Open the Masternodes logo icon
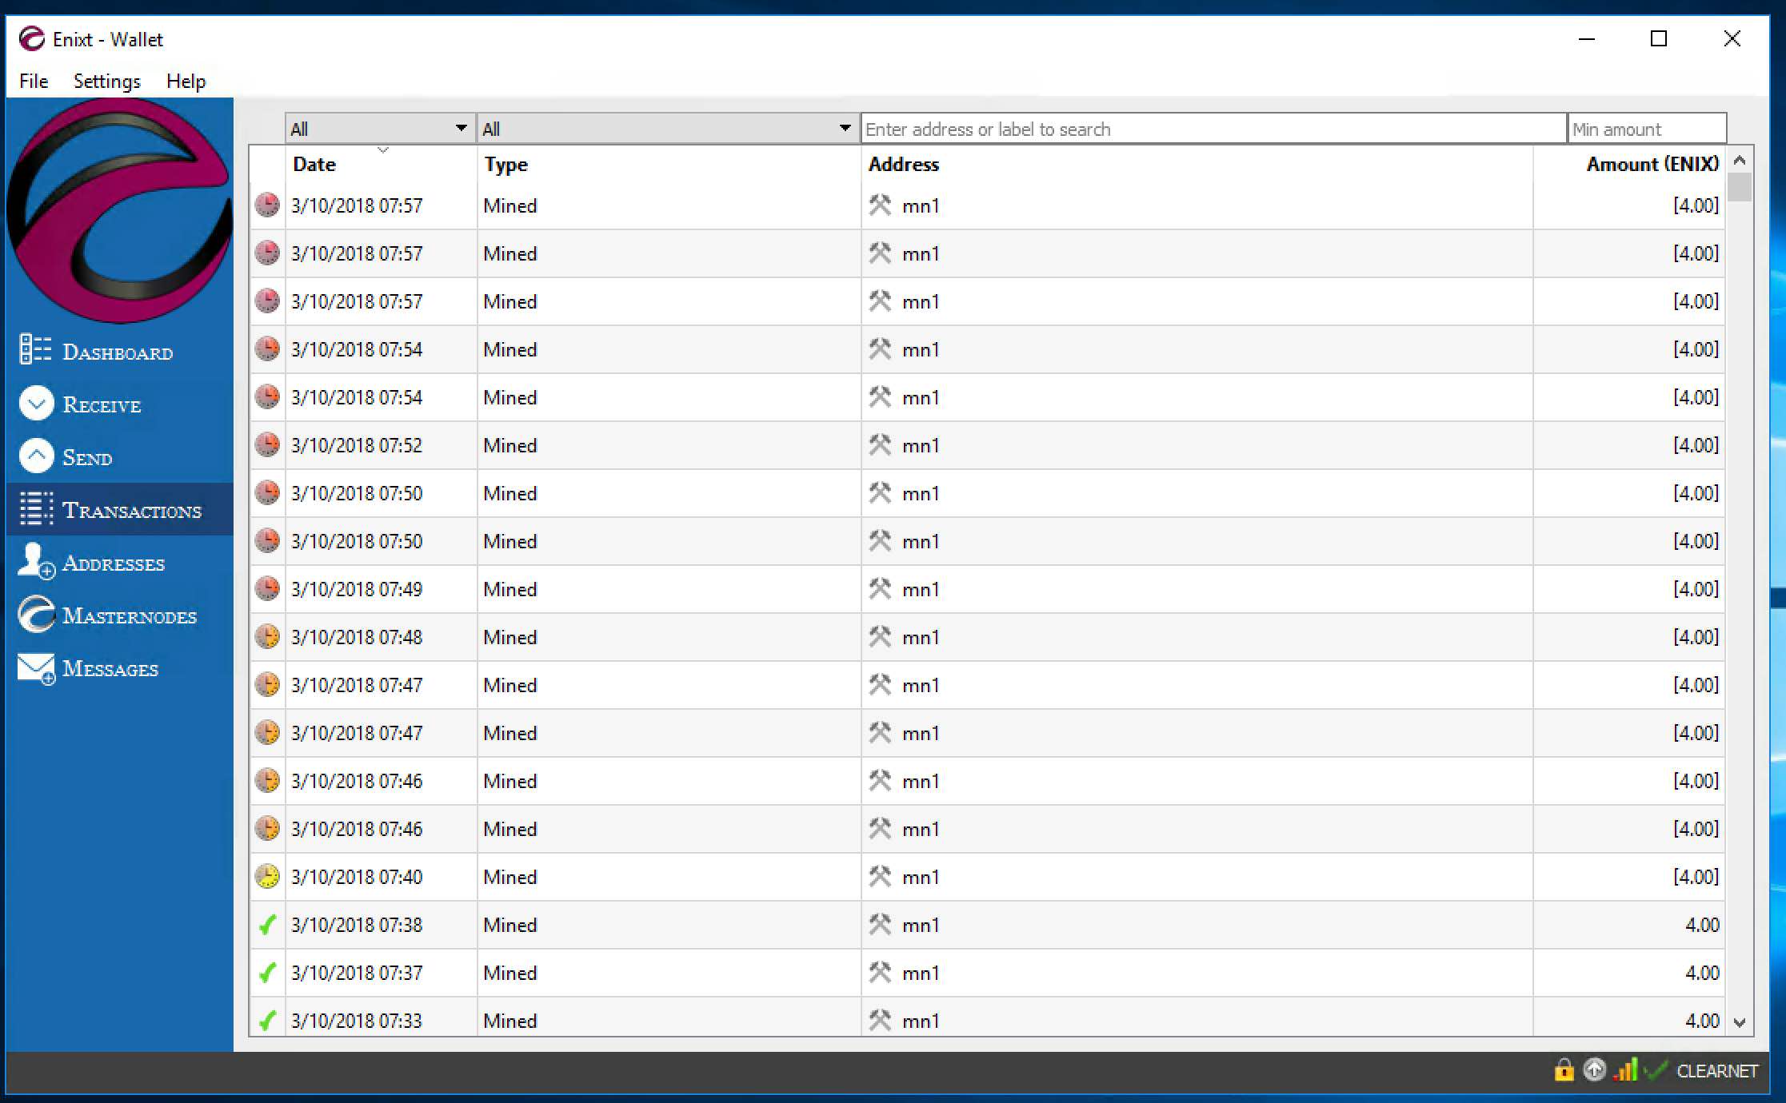Viewport: 1786px width, 1103px height. (x=36, y=615)
